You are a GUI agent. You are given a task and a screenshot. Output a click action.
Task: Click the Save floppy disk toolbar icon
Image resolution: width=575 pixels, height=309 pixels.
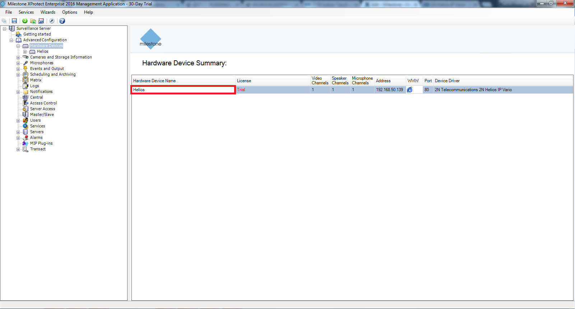[14, 21]
